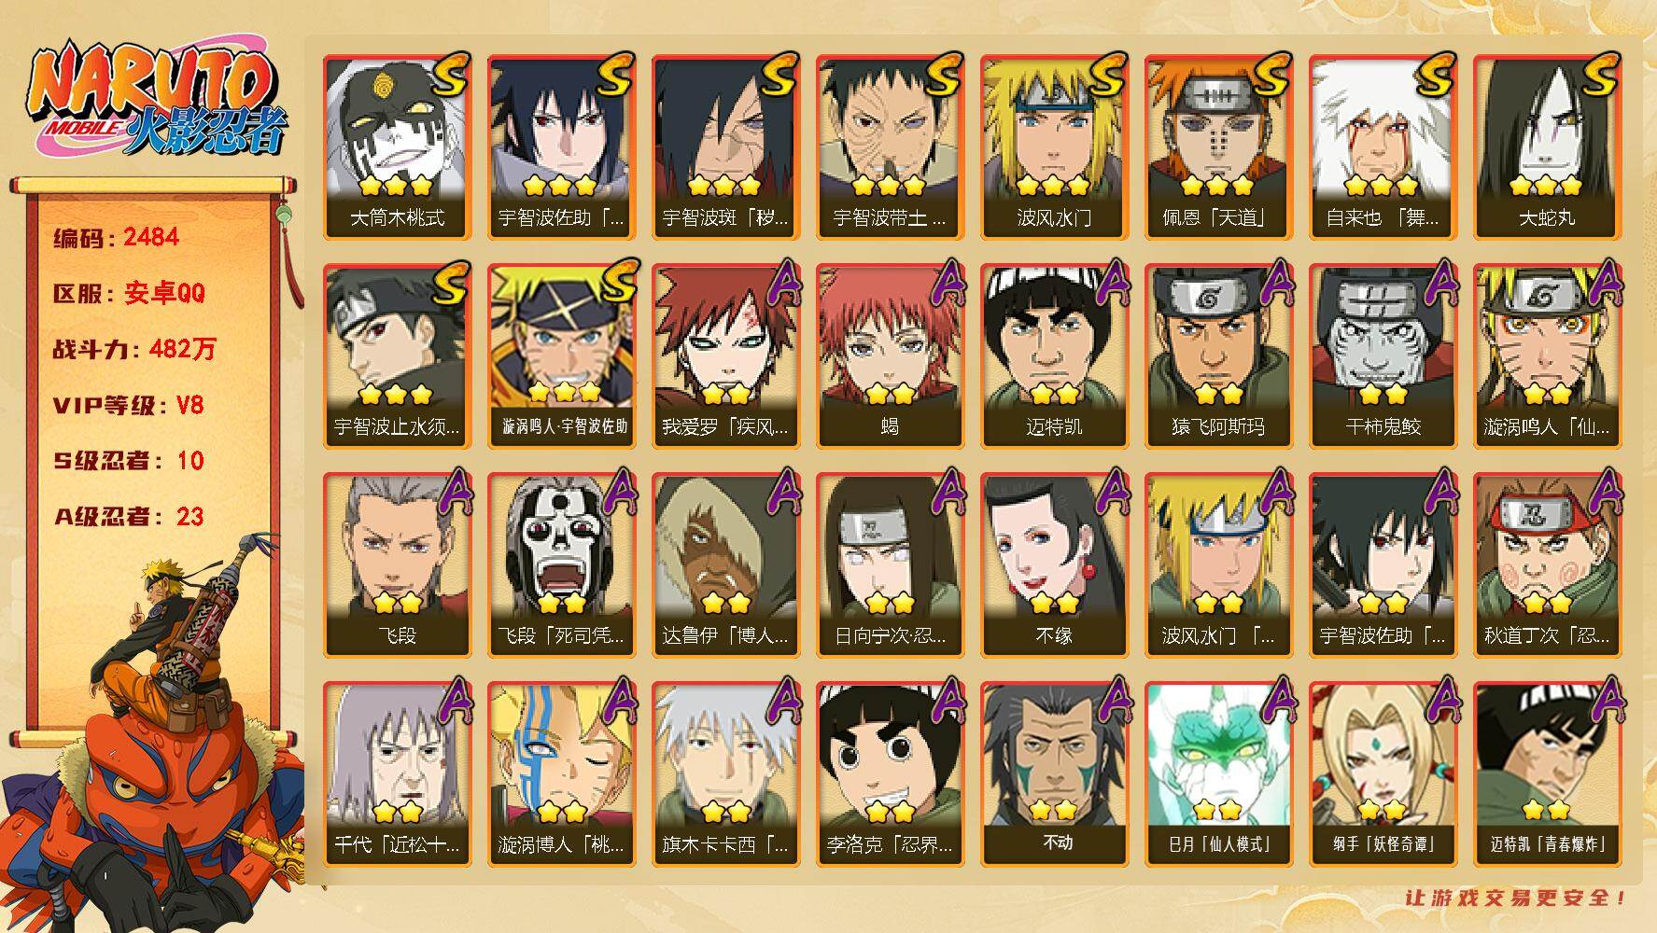Select the 战斗力: 482万 stat line
Screen dimensions: 1657x933
click(134, 349)
